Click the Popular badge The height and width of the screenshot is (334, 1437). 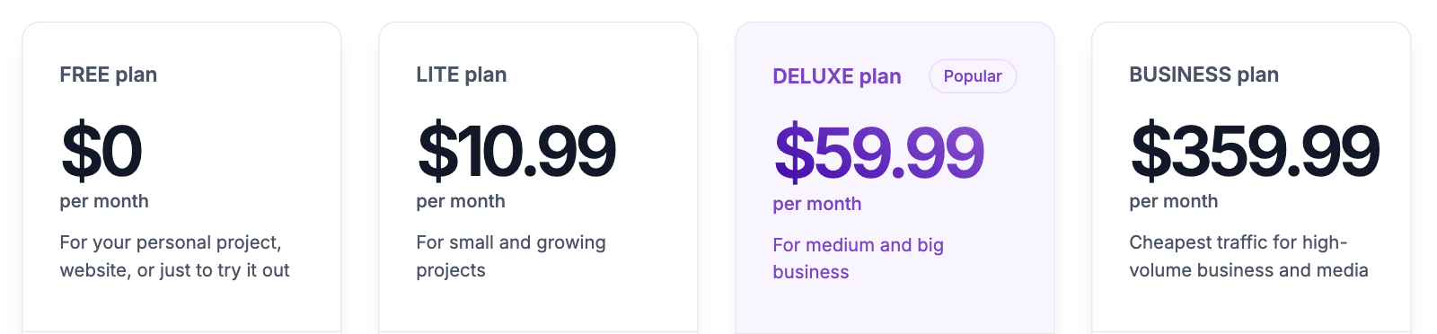(x=973, y=76)
